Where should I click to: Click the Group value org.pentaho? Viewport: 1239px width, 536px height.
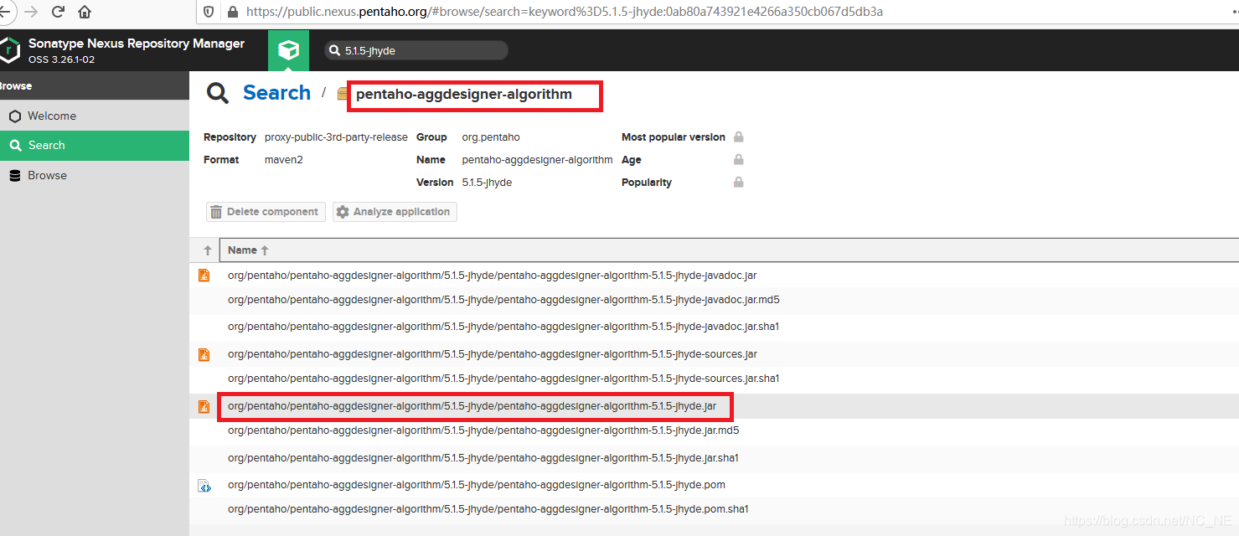point(491,137)
